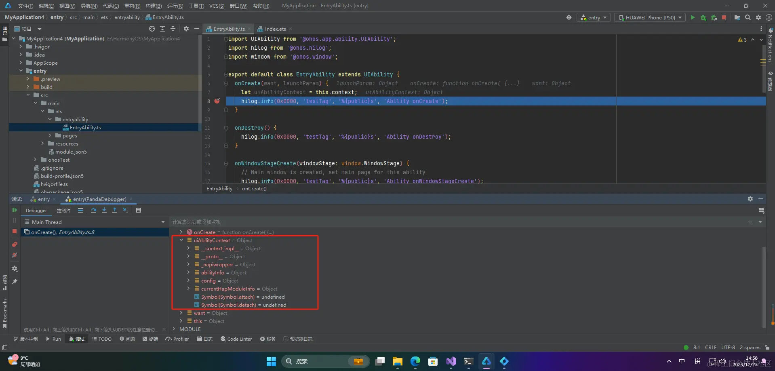Open Search Everywhere magnifier icon
The height and width of the screenshot is (371, 775).
pyautogui.click(x=748, y=17)
